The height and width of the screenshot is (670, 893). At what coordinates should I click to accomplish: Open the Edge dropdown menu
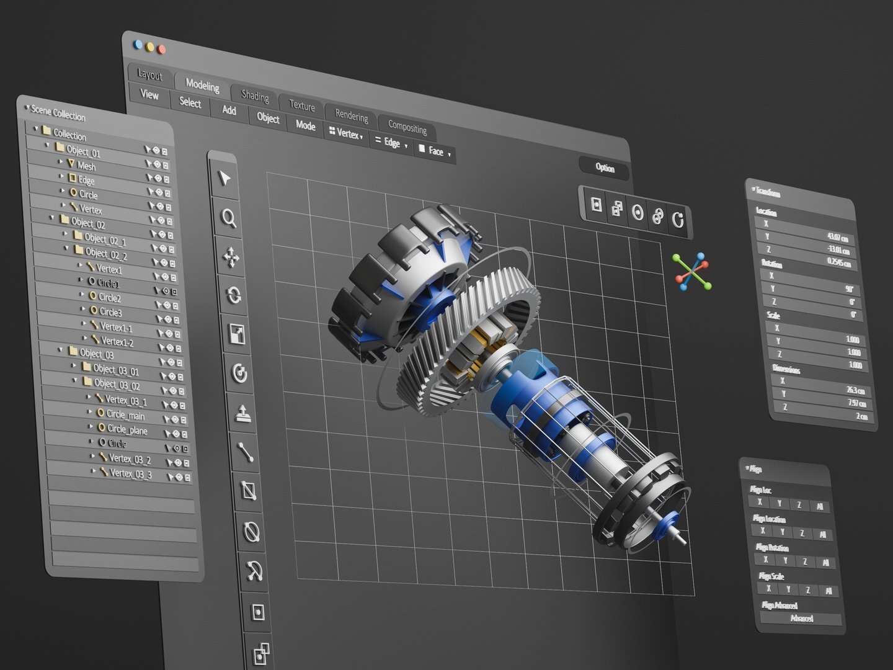(x=391, y=143)
